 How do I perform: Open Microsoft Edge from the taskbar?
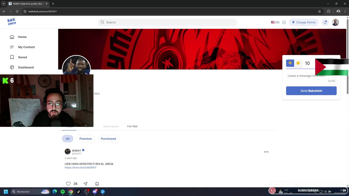point(55,192)
